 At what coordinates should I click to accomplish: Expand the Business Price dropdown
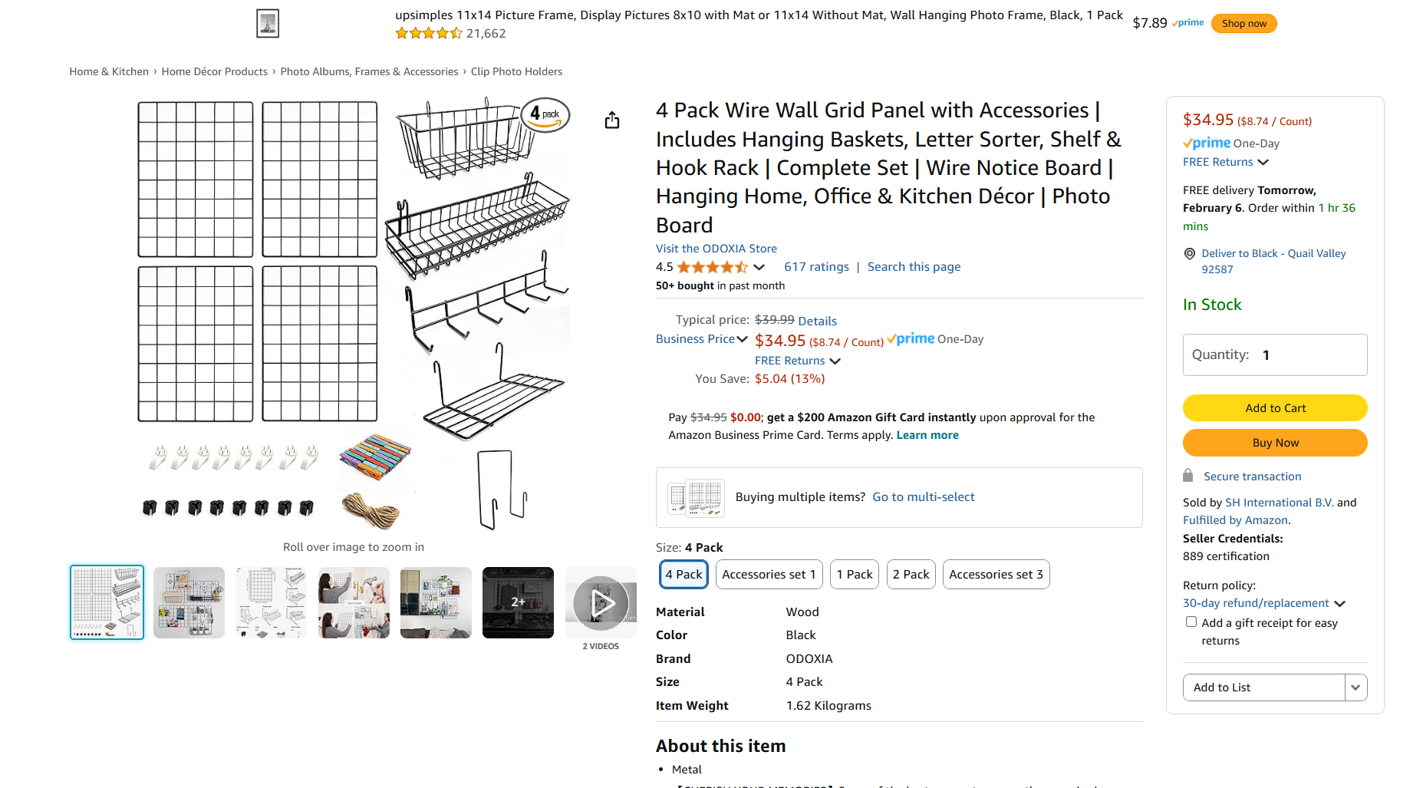point(701,339)
